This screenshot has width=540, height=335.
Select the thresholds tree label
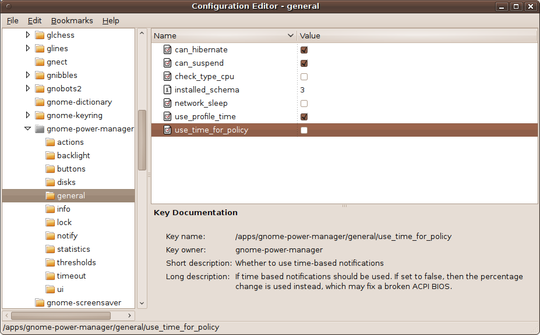(76, 262)
